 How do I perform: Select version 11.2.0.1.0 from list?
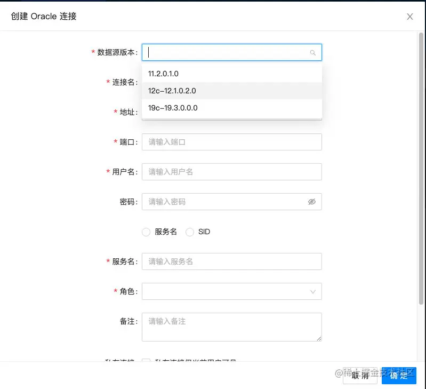[x=232, y=74]
